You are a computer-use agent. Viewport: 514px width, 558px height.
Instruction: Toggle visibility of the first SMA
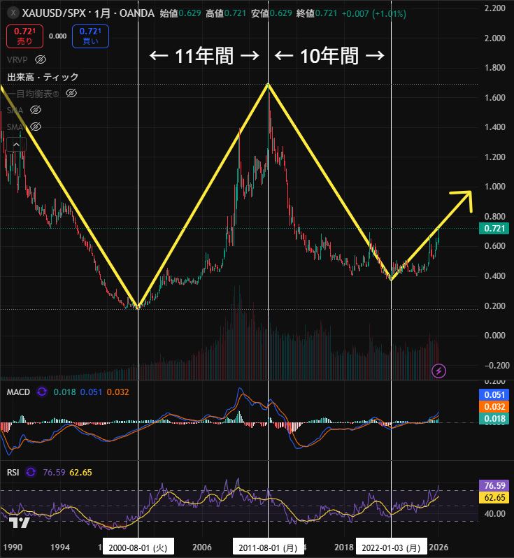pos(36,110)
